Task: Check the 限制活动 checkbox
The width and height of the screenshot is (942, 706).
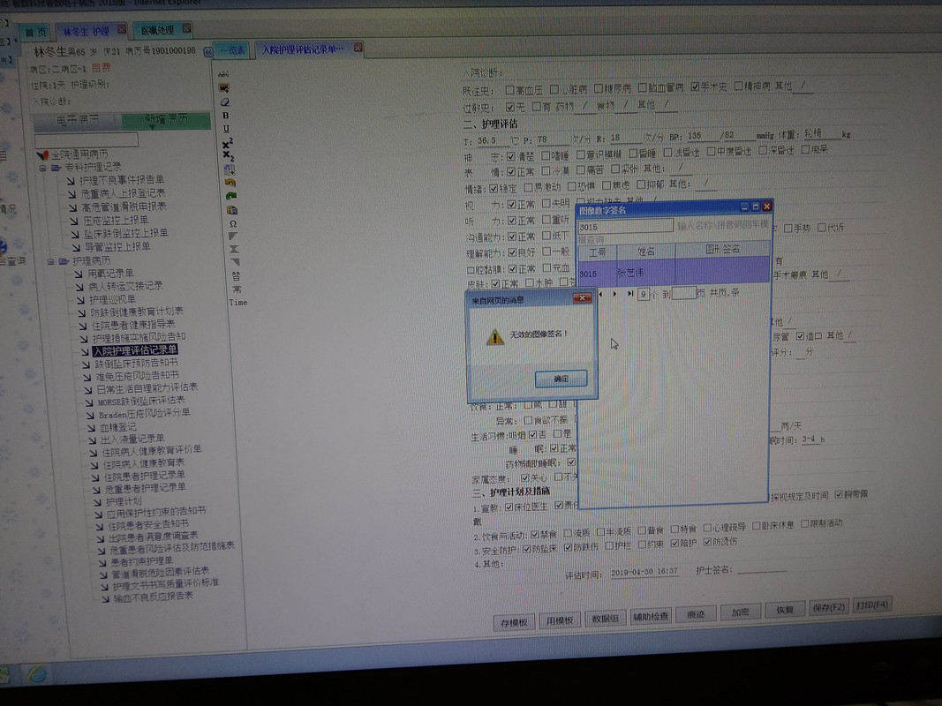Action: click(805, 523)
